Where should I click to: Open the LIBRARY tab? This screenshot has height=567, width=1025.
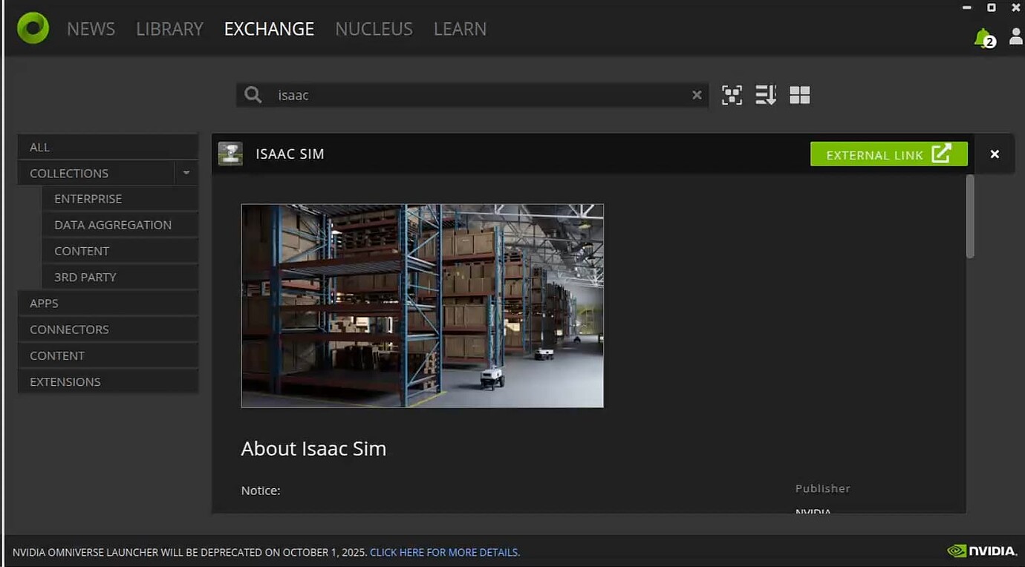pyautogui.click(x=169, y=29)
